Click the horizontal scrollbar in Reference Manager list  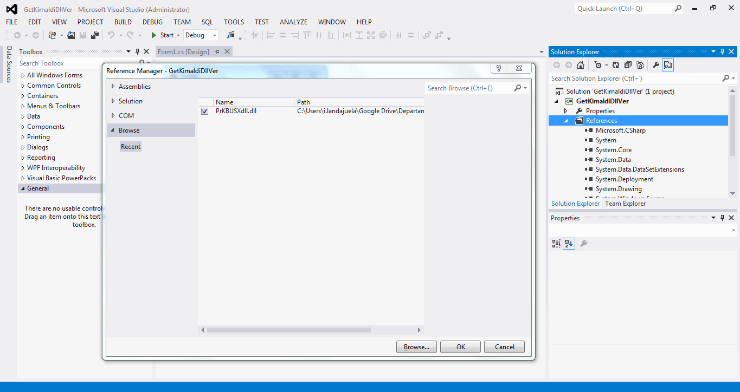coord(289,330)
